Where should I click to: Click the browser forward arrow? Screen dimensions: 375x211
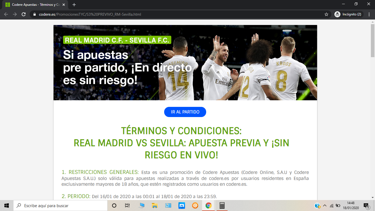pos(15,14)
